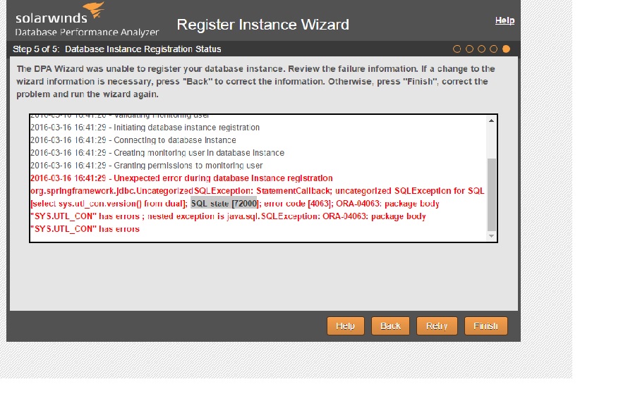Click log scrollbar down arrow
The height and width of the screenshot is (420, 628).
pos(491,236)
